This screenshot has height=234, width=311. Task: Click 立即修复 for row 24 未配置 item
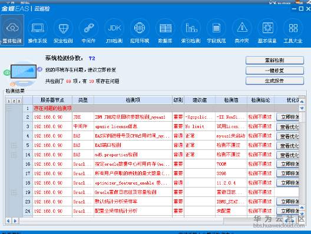click(x=288, y=211)
